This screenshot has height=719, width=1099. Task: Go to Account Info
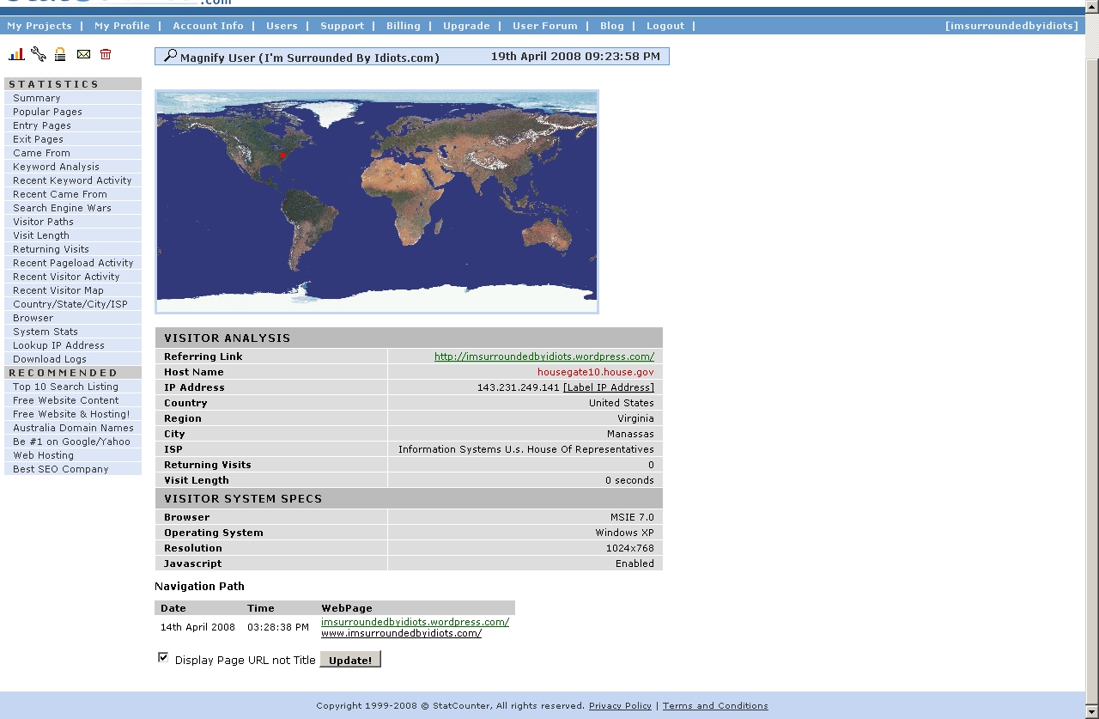[x=208, y=26]
